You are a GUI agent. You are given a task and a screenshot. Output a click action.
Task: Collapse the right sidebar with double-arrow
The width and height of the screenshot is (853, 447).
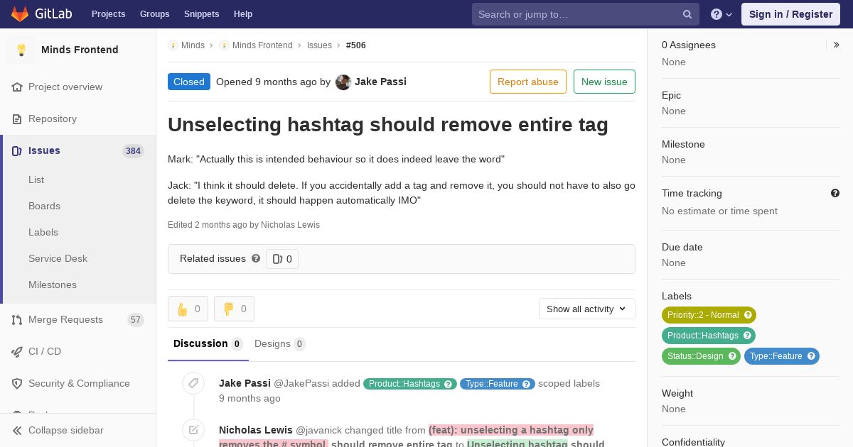pyautogui.click(x=836, y=45)
